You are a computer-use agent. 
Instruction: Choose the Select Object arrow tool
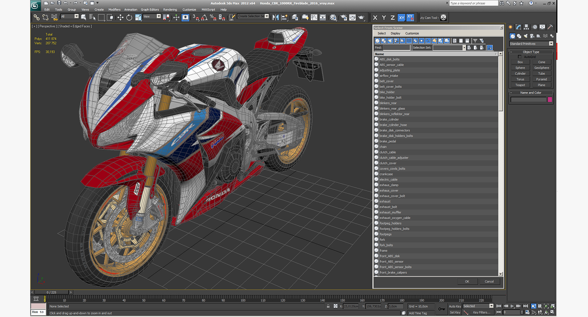[83, 17]
